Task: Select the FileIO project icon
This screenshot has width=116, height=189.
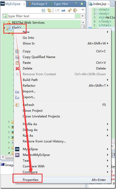Action: point(8,28)
